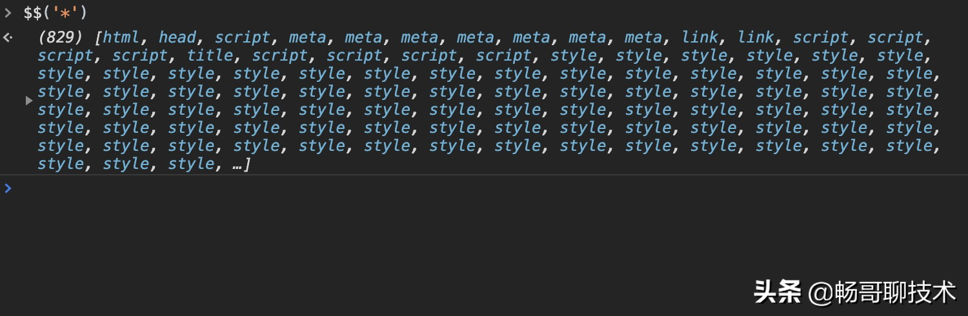This screenshot has height=316, width=968.
Task: Select the last meta entry before link
Action: [643, 37]
